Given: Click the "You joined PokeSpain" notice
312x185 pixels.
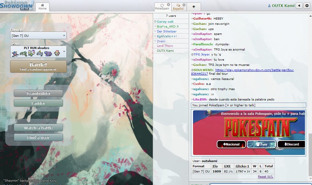Looking at the screenshot, I should (248, 105).
